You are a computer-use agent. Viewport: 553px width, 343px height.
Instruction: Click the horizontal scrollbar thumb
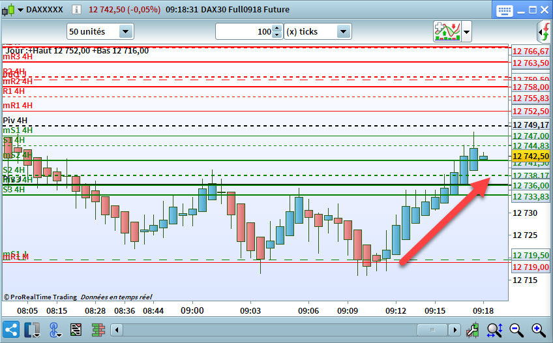[432, 330]
